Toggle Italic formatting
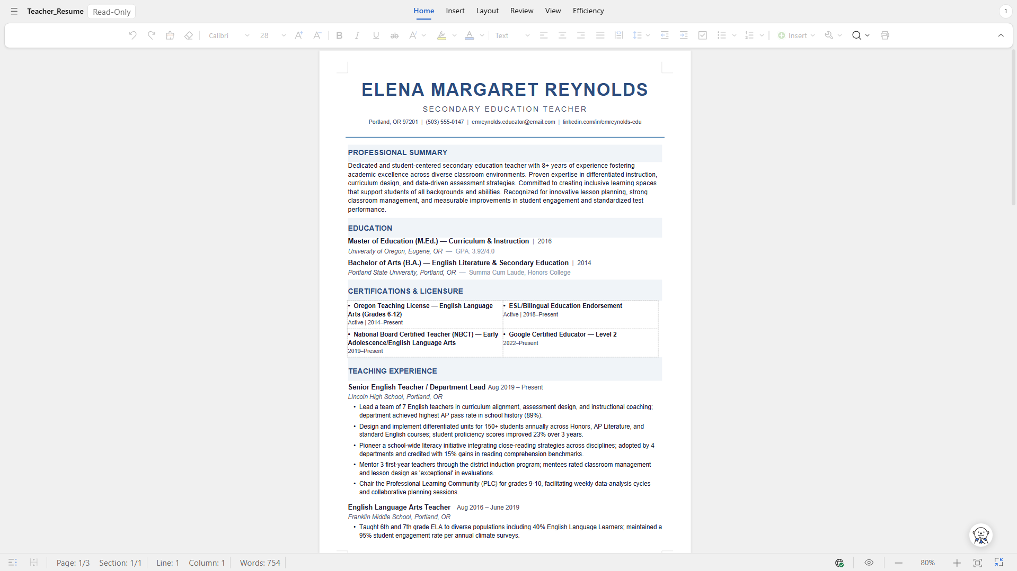1017x571 pixels. [x=357, y=35]
